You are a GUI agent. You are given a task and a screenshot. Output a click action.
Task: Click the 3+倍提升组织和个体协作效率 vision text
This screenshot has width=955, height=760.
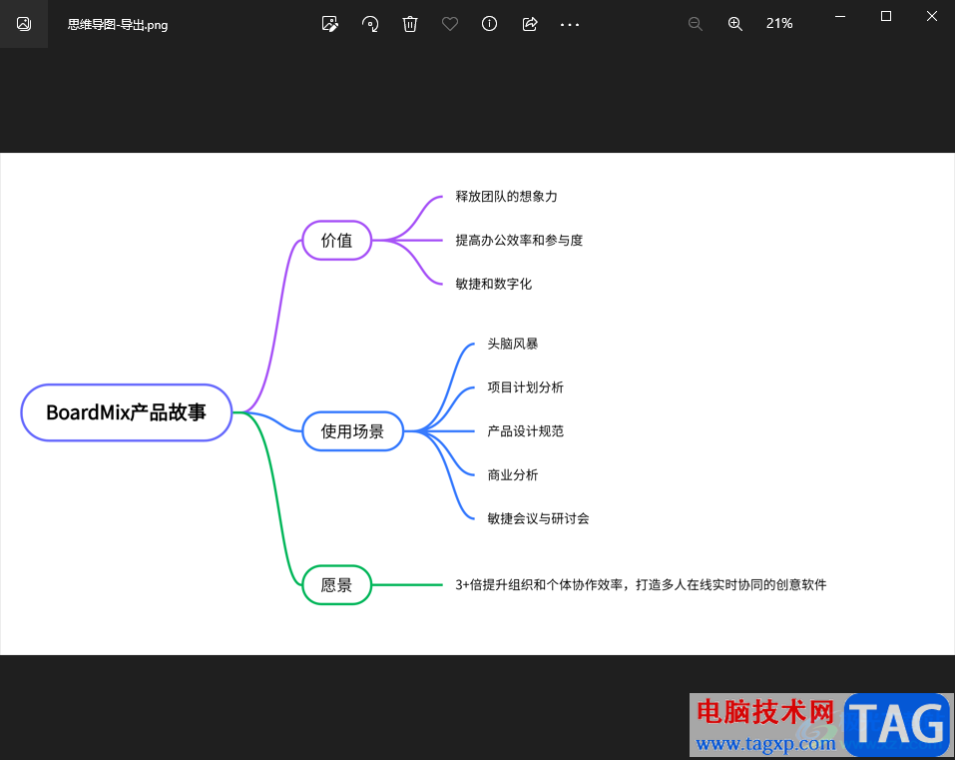[641, 585]
